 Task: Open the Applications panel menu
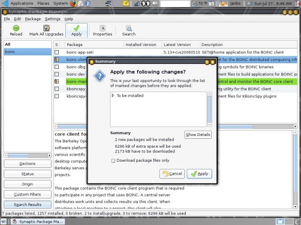click(22, 3)
